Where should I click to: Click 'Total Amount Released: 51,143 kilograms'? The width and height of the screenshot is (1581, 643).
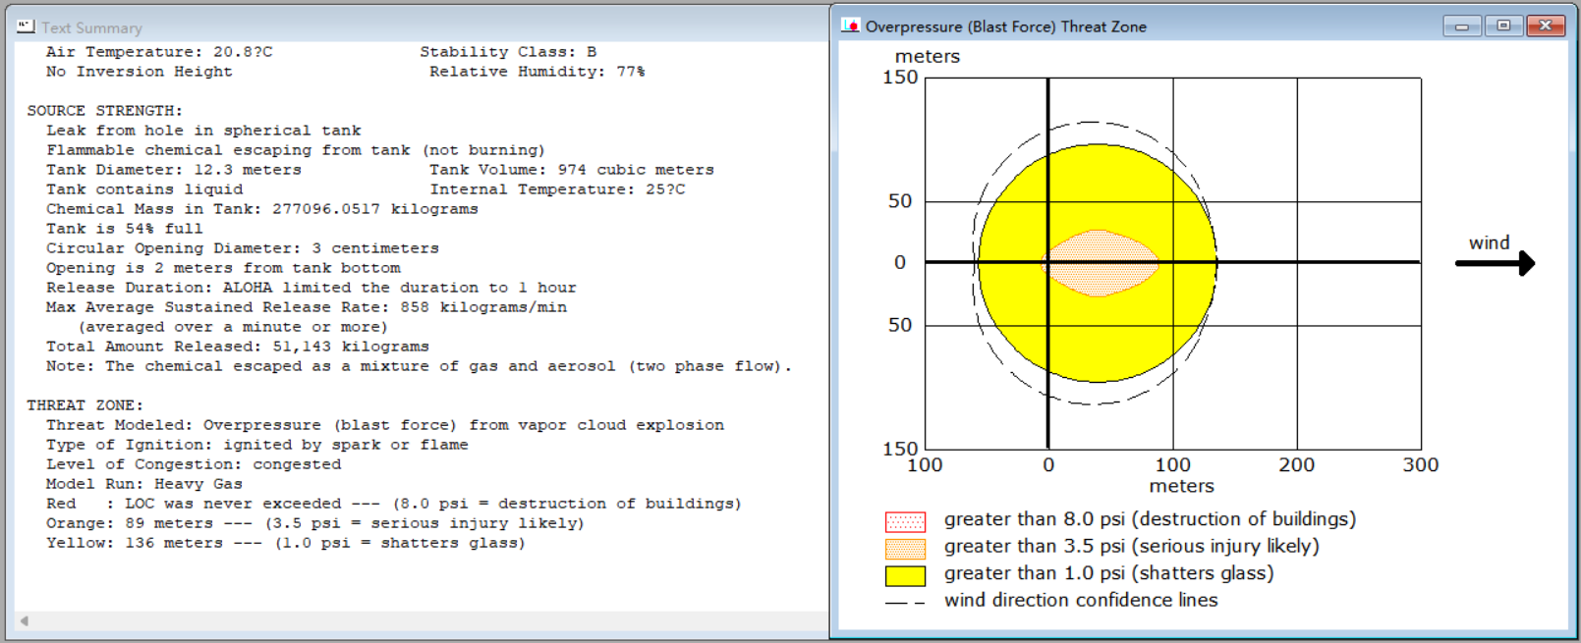tap(238, 347)
